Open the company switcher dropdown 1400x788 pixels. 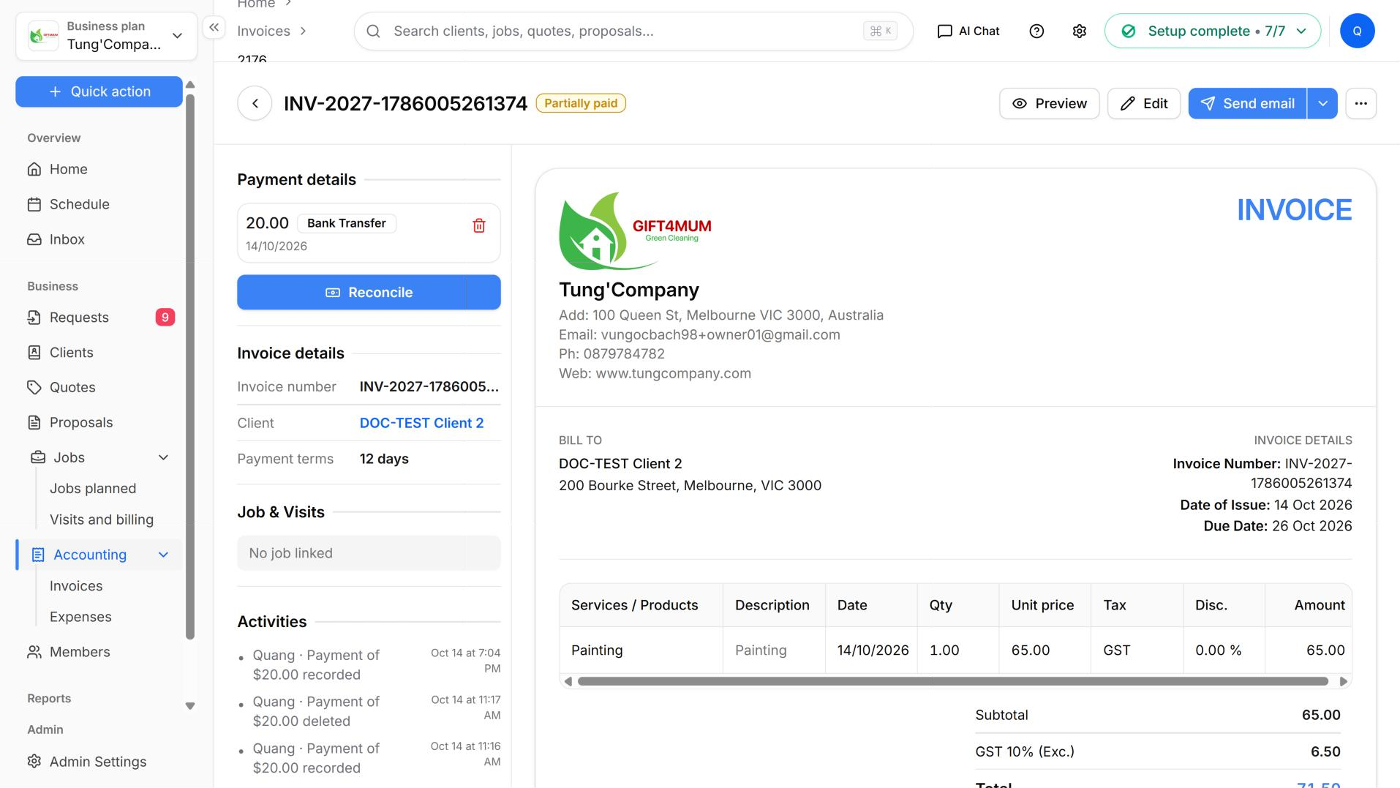click(106, 36)
